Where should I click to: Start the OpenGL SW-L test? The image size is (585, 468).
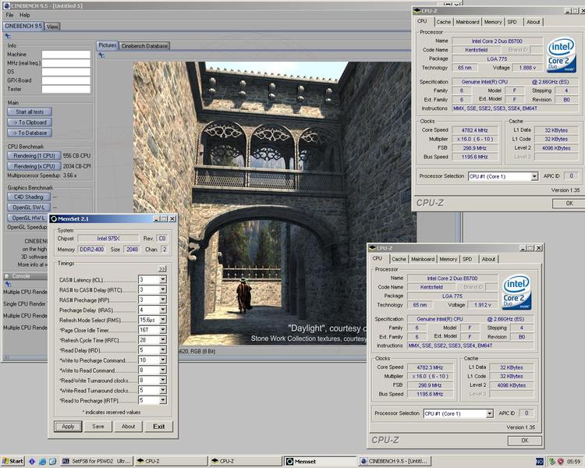tap(29, 207)
